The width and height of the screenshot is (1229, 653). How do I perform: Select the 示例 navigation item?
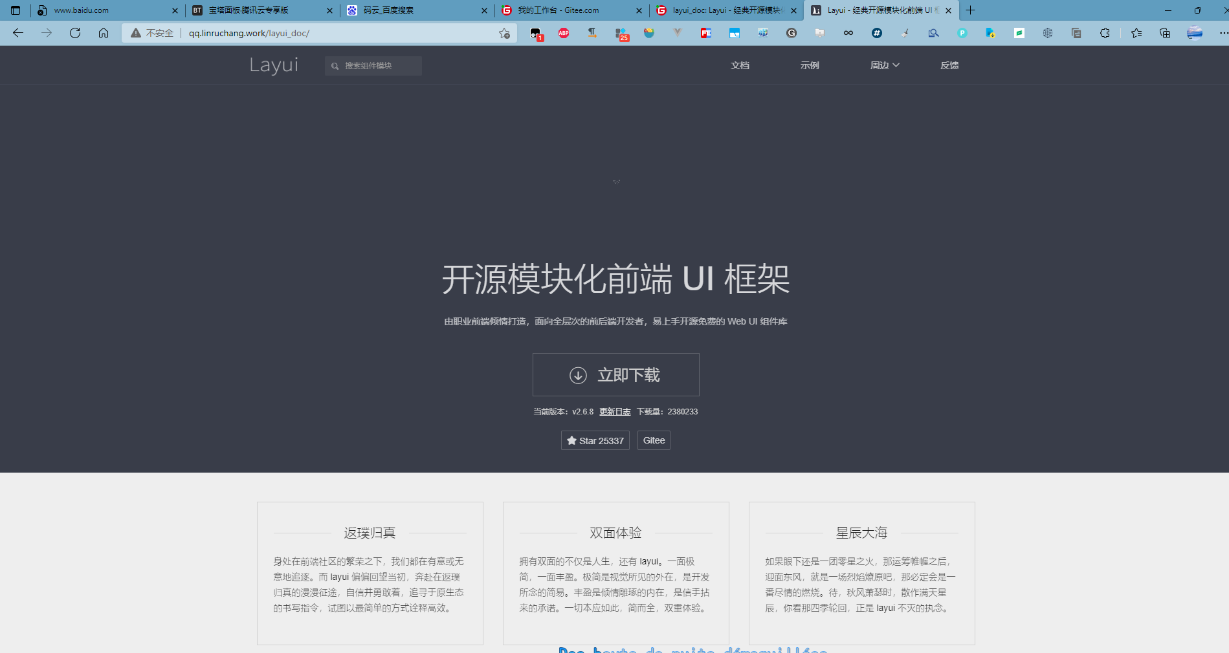tap(810, 65)
